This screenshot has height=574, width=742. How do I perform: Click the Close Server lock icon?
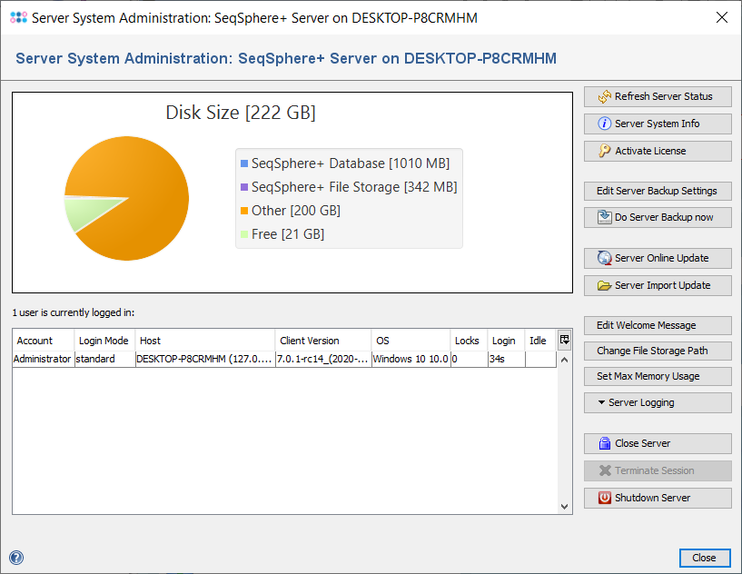605,443
